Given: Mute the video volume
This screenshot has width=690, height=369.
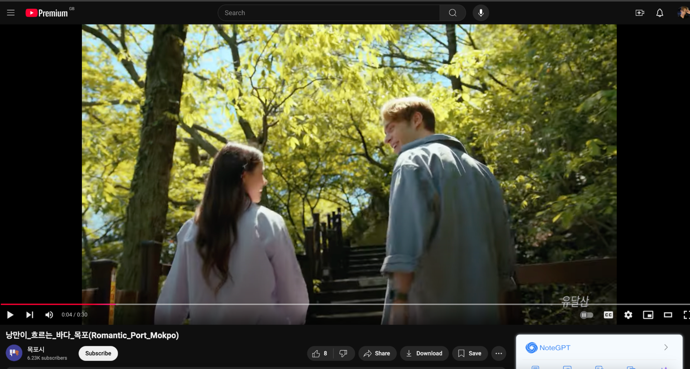Looking at the screenshot, I should [49, 315].
